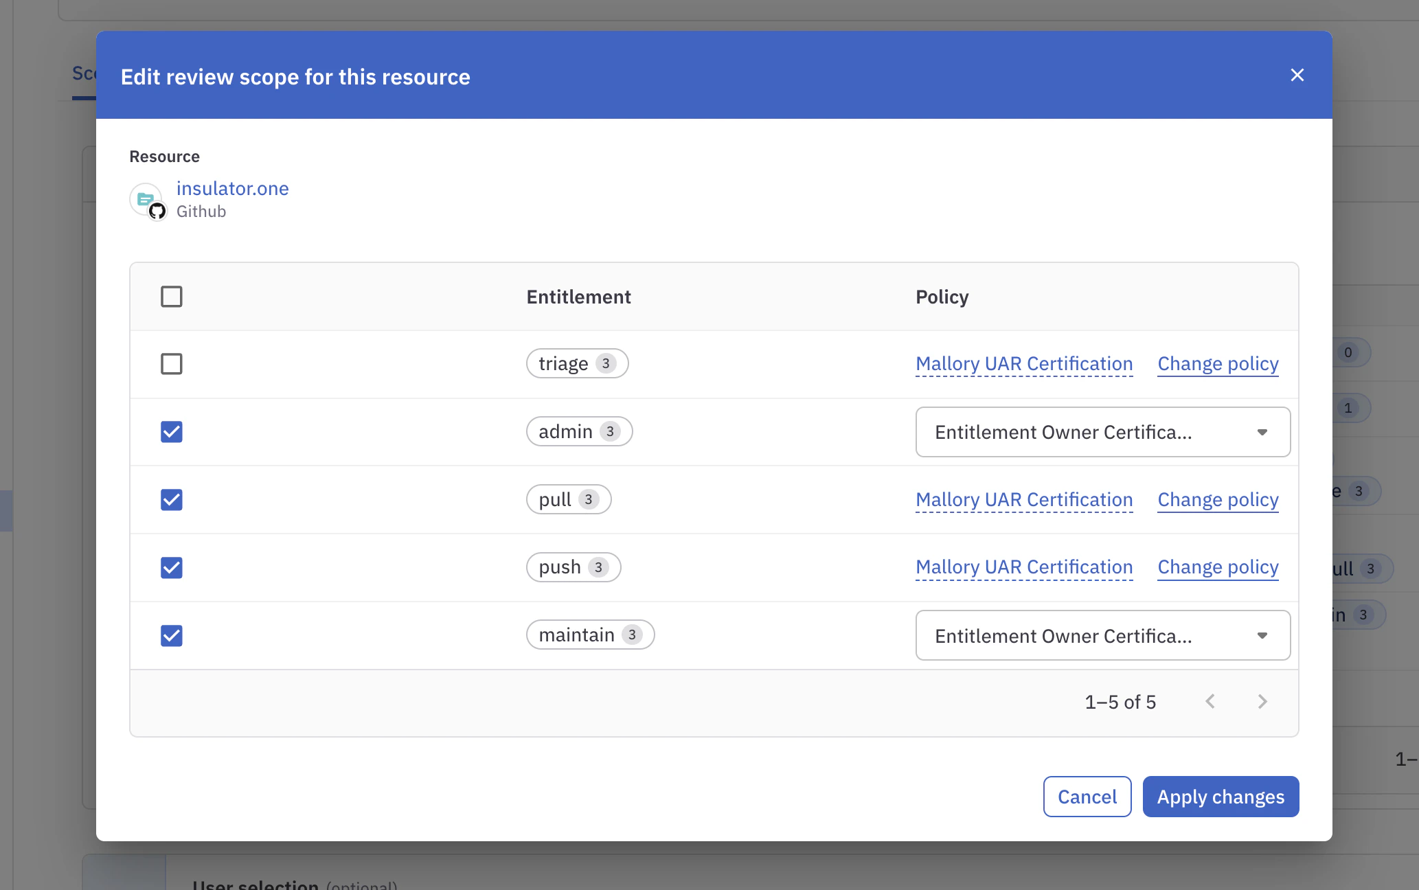Viewport: 1419px width, 890px height.
Task: Open Mallory UAR Certification for the triage row
Action: 1023,363
